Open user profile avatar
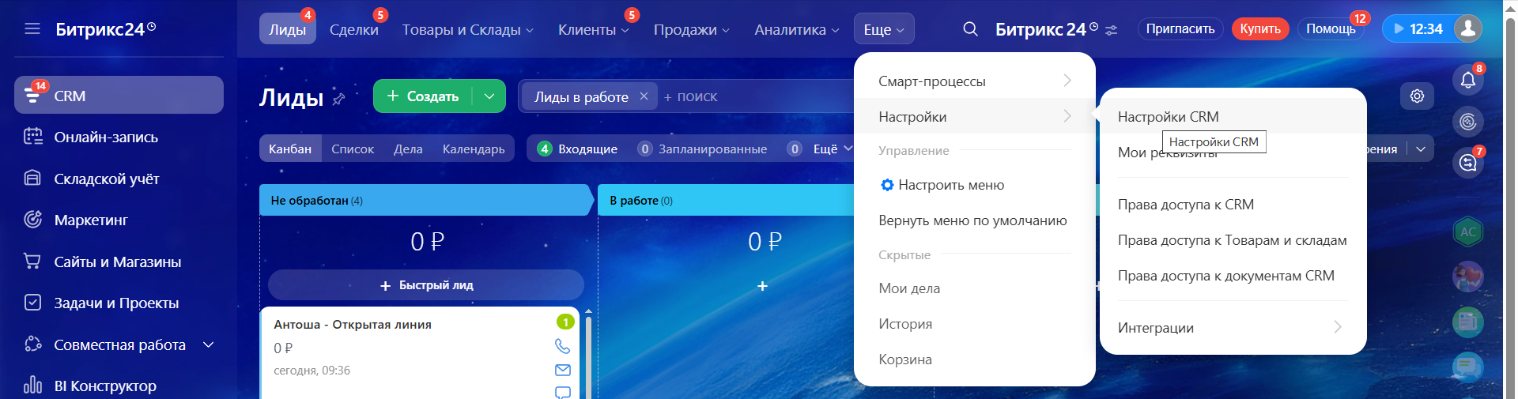 [x=1468, y=28]
